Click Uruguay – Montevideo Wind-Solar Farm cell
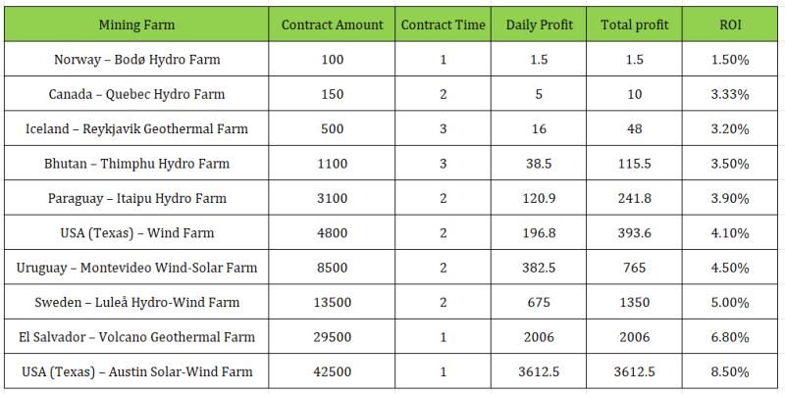Screen dimensions: 785x394 coord(136,268)
